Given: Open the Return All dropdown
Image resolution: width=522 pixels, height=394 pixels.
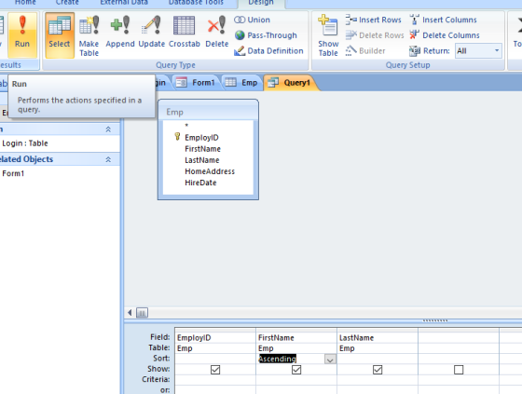Looking at the screenshot, I should [x=497, y=51].
